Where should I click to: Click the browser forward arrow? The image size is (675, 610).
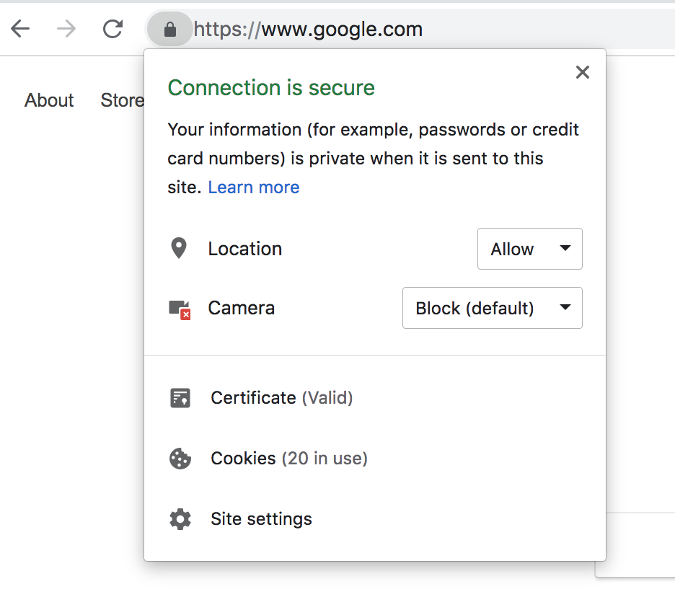coord(66,30)
